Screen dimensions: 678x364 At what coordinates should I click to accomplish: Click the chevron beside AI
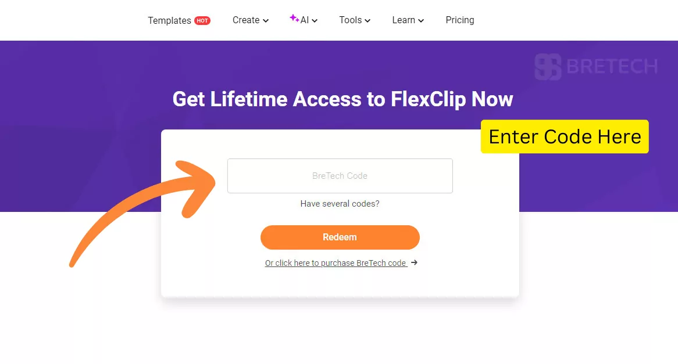point(314,20)
